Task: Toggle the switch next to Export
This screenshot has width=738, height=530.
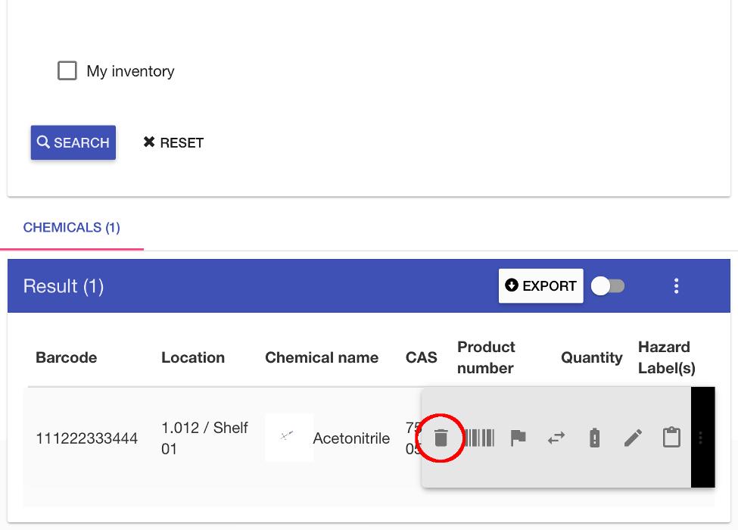Action: [x=608, y=285]
